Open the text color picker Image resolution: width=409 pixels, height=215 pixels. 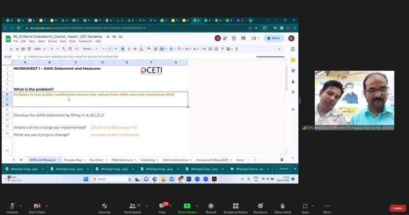click(x=141, y=49)
